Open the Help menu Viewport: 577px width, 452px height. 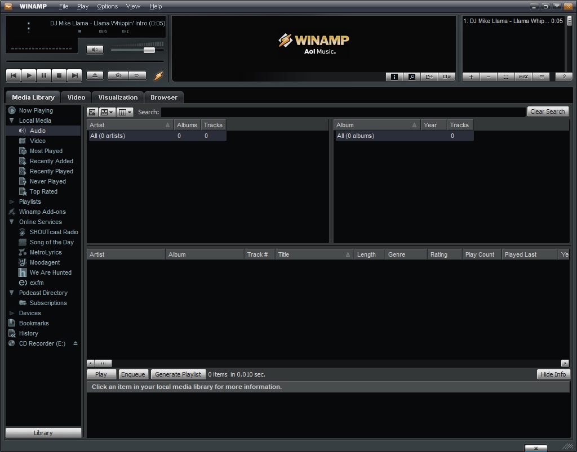156,6
